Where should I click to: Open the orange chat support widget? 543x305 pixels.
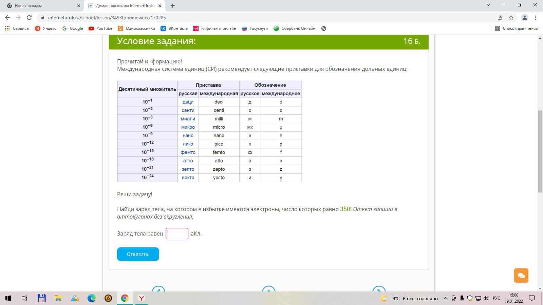[x=521, y=275]
